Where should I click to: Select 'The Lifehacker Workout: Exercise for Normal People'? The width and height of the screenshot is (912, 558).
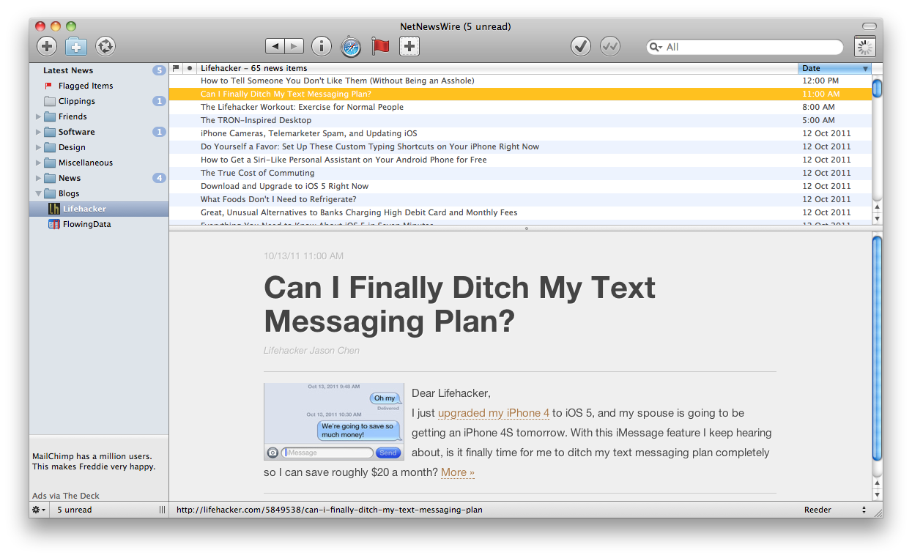(520, 107)
